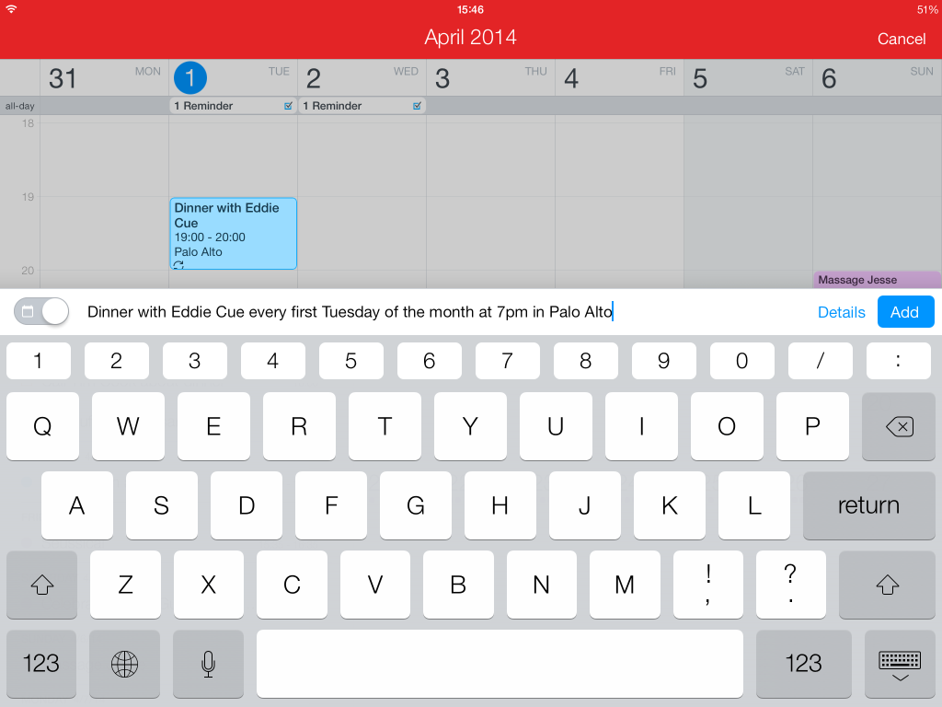Select Saturday 5 day header

point(748,77)
